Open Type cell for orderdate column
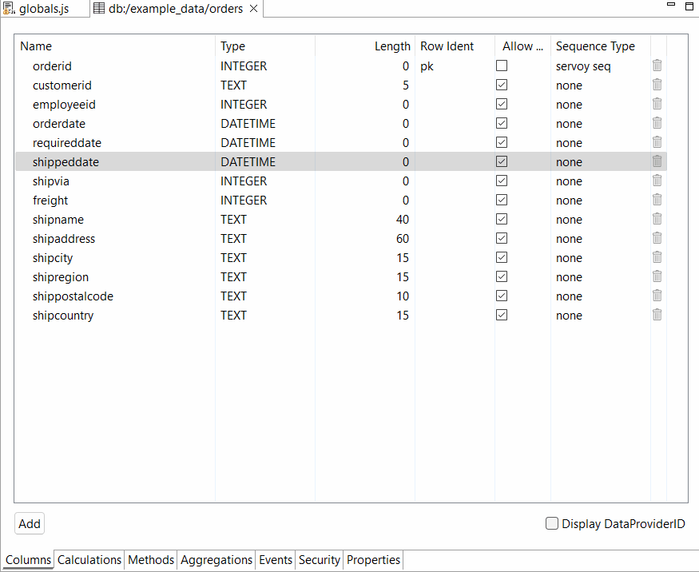The image size is (699, 572). coord(264,124)
